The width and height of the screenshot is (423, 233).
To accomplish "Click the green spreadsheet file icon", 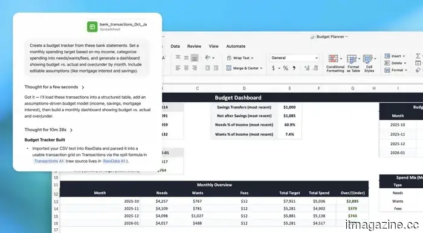I will click(x=92, y=27).
